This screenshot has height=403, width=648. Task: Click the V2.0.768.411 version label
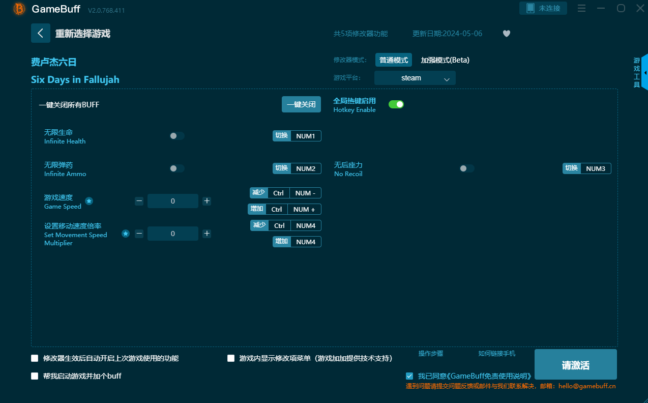tap(106, 10)
